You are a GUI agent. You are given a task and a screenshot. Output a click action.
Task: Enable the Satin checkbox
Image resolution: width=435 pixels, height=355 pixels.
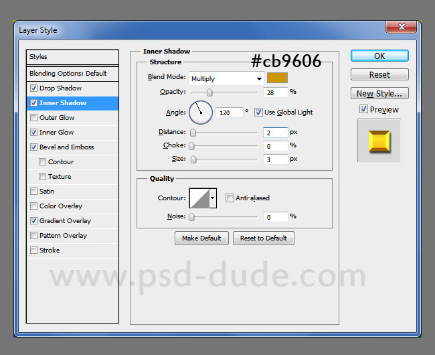(x=33, y=192)
